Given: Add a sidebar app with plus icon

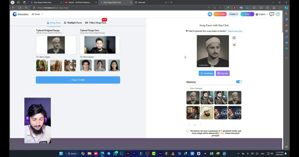Looking at the screenshot, I should click(x=286, y=58).
